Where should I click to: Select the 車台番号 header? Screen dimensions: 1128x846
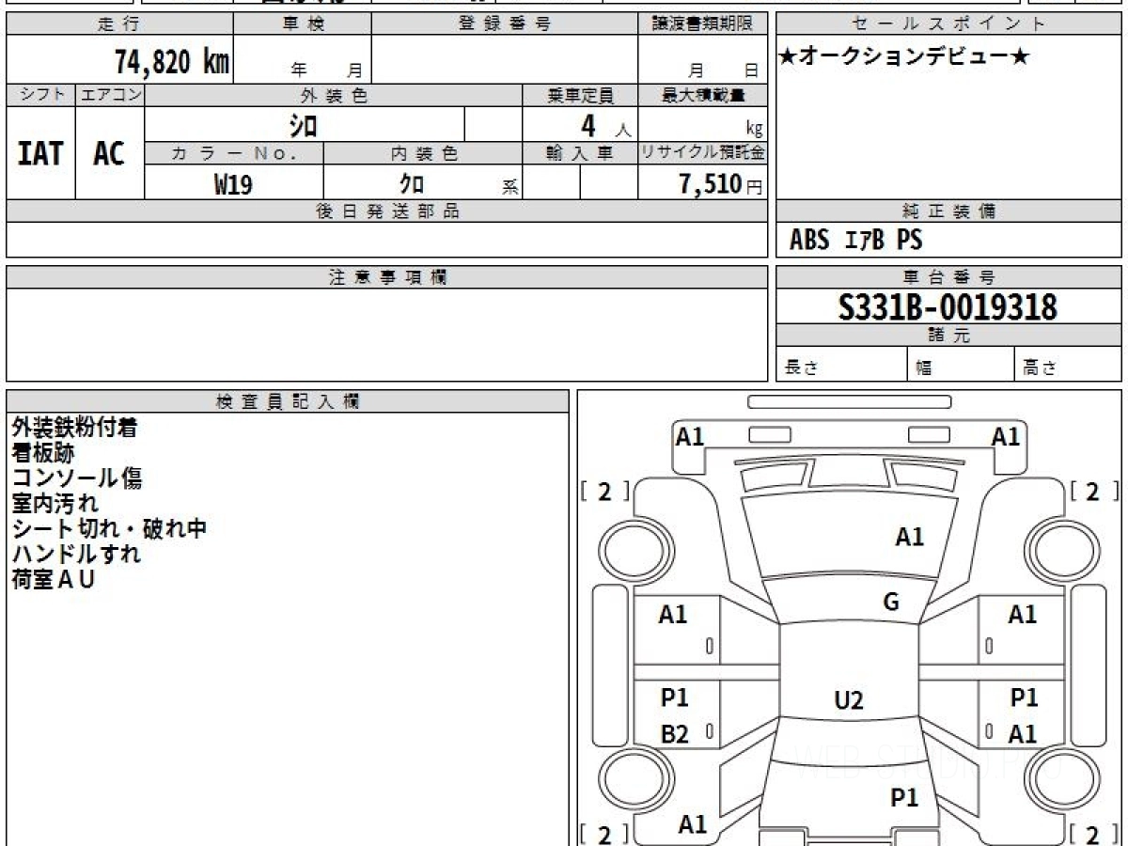pyautogui.click(x=949, y=277)
